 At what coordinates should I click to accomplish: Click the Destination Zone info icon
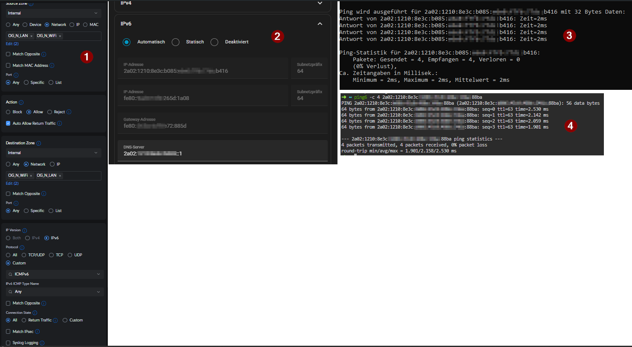click(x=39, y=143)
